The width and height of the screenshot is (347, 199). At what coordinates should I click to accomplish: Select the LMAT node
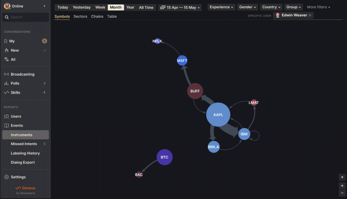pos(253,103)
